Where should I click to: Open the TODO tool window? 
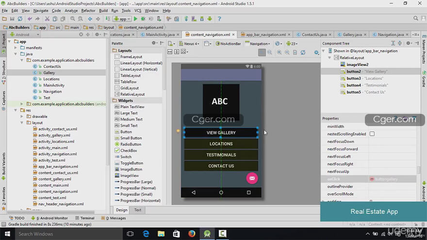[x=16, y=218]
